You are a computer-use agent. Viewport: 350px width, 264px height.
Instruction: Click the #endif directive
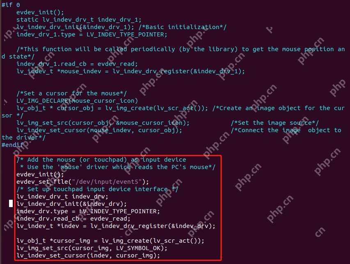(12, 144)
